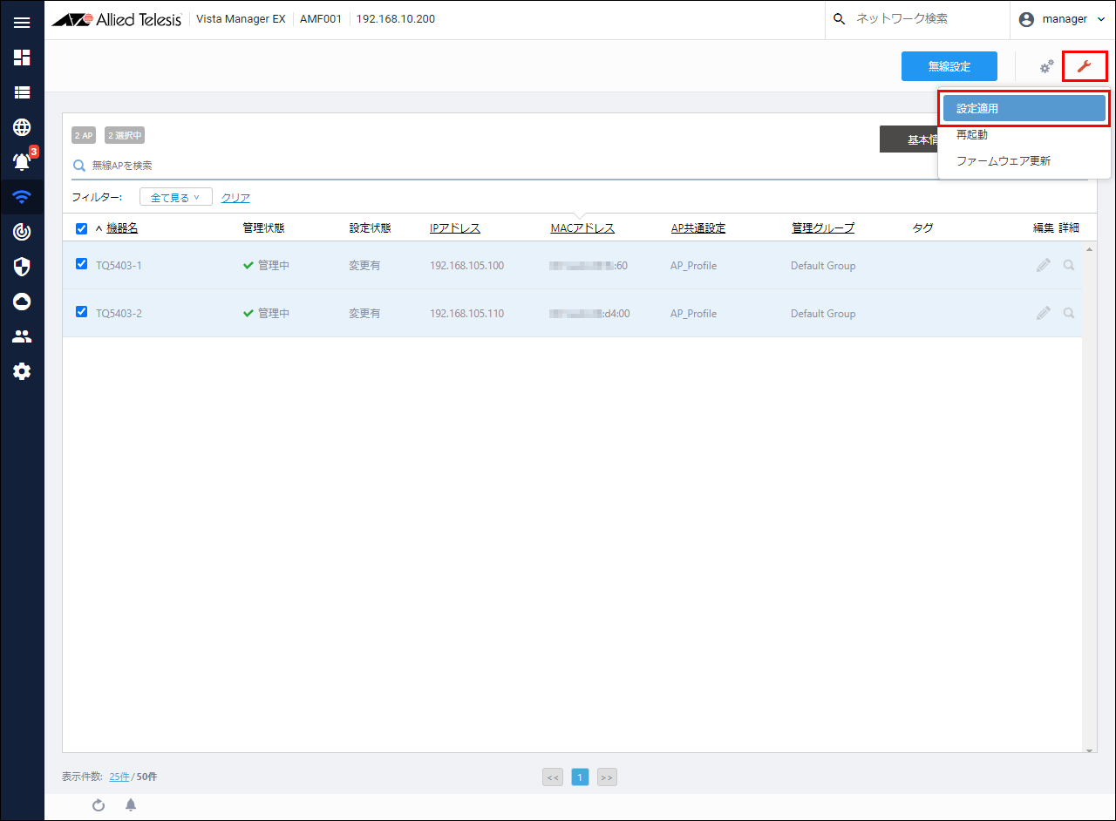Screen dimensions: 1116x821
Task: Uncheck the select-all header checkbox
Action: pyautogui.click(x=82, y=228)
